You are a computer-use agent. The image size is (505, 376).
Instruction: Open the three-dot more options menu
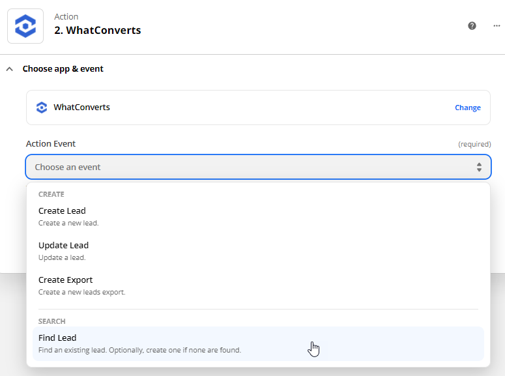[497, 26]
